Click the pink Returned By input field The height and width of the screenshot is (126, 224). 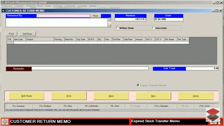pos(63,16)
